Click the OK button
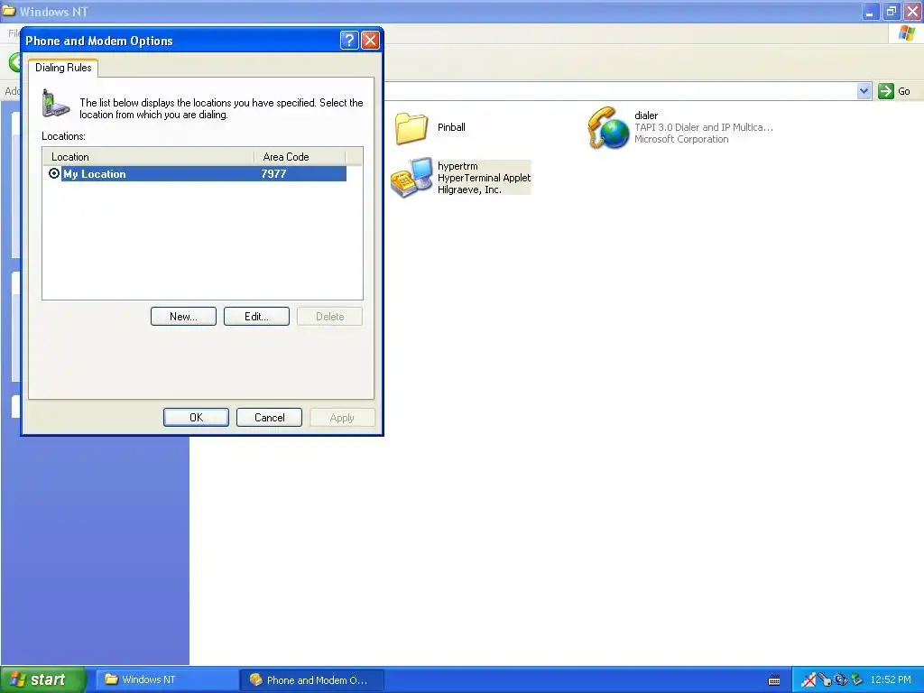Screen dimensions: 924x693 (196, 417)
